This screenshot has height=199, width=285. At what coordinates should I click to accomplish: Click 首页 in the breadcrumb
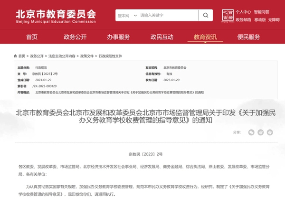coord(22,56)
